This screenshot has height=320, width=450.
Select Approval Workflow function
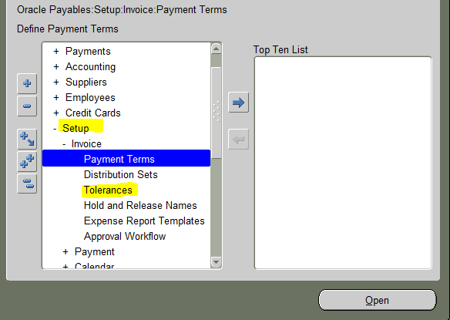(x=125, y=237)
